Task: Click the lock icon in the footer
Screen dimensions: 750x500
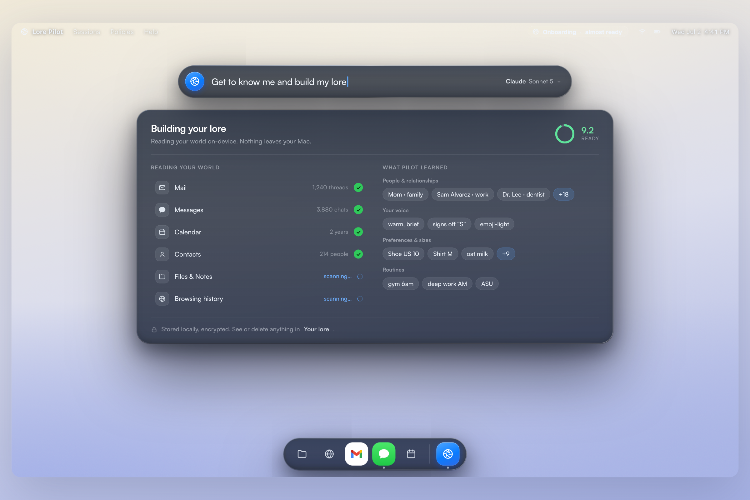Action: [154, 329]
